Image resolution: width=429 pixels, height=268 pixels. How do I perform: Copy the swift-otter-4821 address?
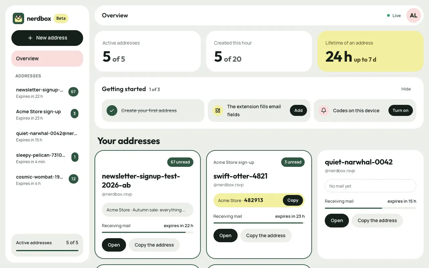tap(266, 236)
